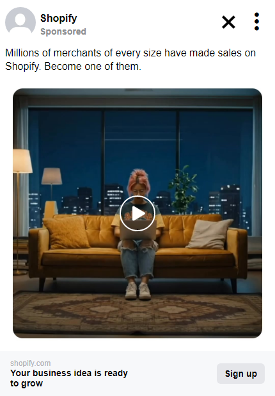Click the Sponsored label
275x396 pixels.
pyautogui.click(x=63, y=31)
